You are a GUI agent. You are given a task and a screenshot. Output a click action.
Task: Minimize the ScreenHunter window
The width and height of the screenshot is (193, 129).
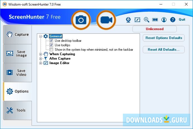point(161,4)
